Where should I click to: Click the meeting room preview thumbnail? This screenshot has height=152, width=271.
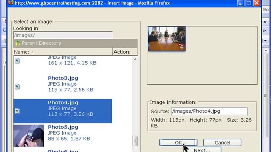coord(167,39)
